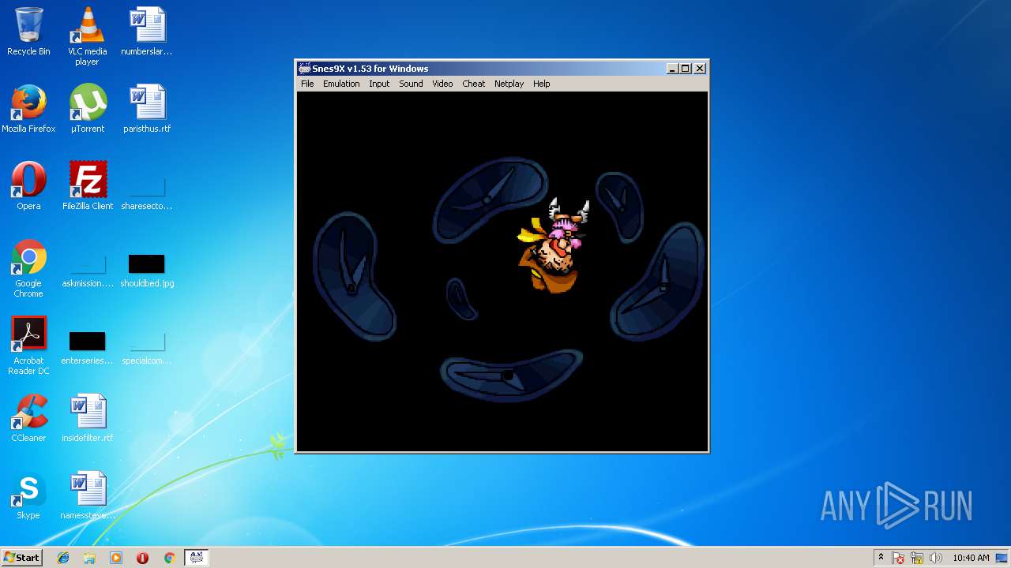The image size is (1011, 568).
Task: Click the Show desktop button
Action: click(1003, 558)
